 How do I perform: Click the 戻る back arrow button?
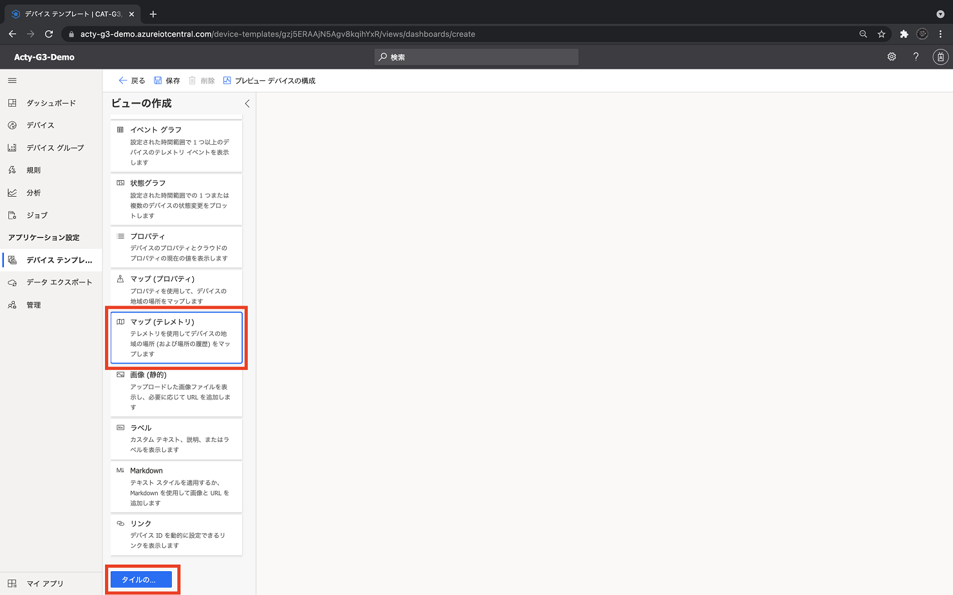tap(132, 80)
